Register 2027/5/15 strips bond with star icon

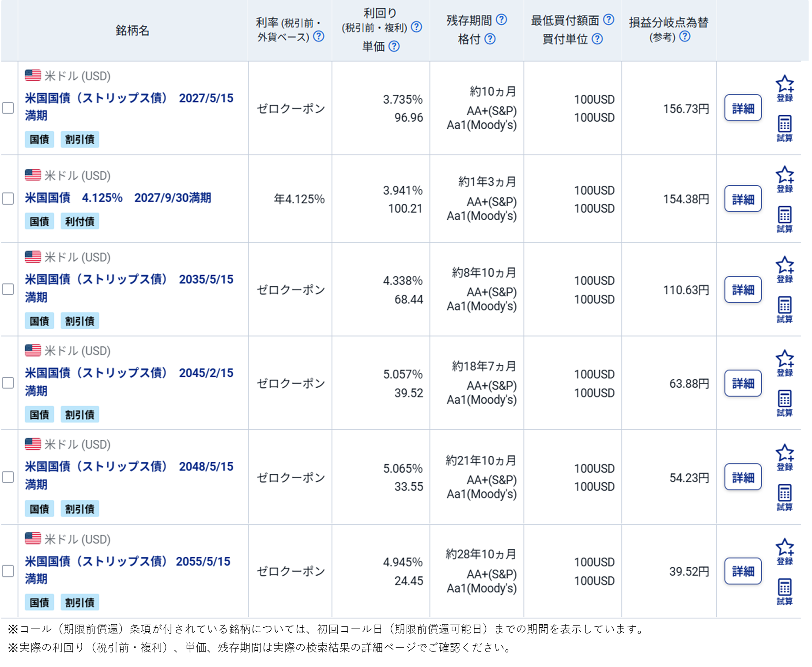click(785, 89)
